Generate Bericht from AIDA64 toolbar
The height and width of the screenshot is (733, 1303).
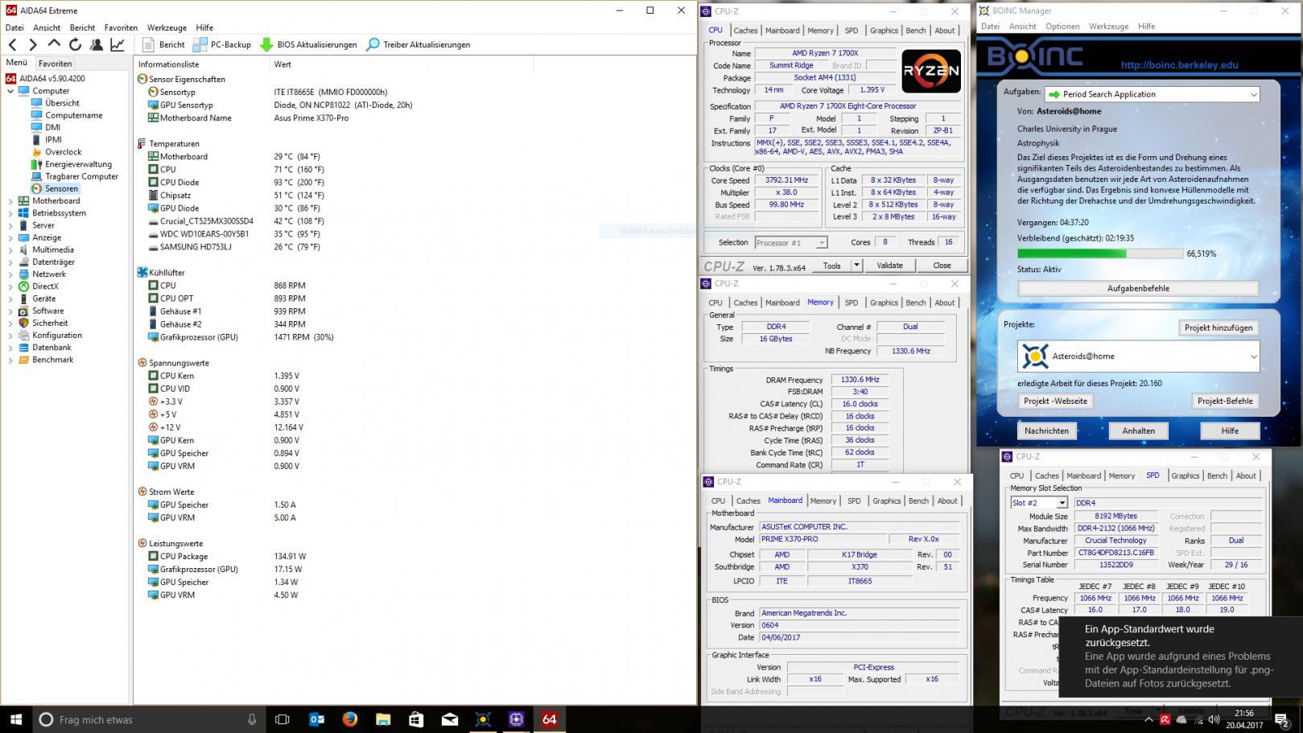coord(163,45)
